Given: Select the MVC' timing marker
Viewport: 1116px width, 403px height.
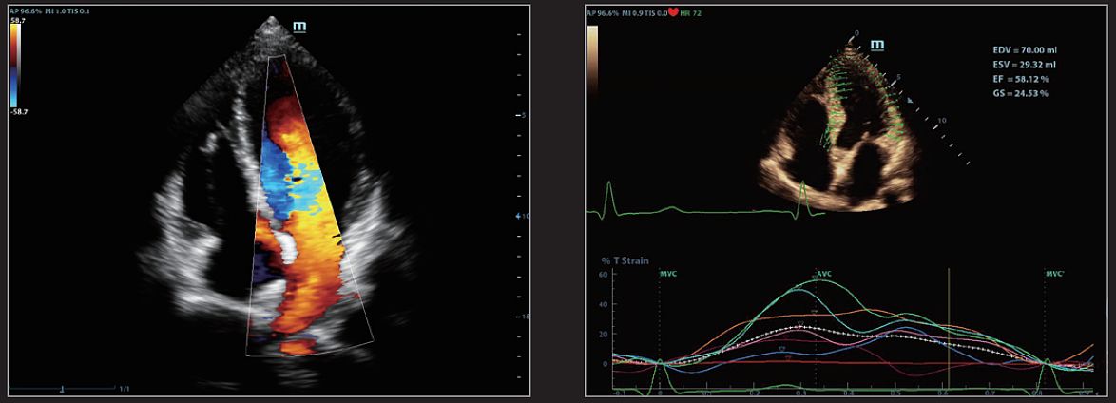Looking at the screenshot, I should 1054,273.
